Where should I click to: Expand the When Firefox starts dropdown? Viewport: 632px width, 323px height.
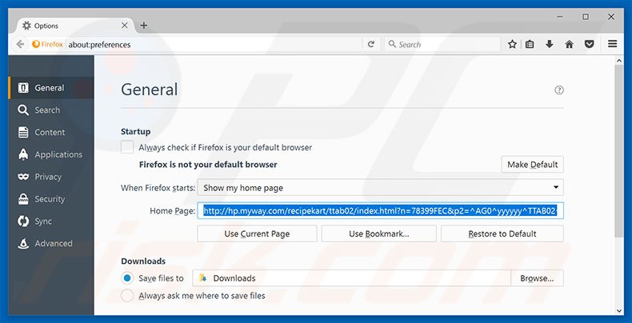point(381,188)
